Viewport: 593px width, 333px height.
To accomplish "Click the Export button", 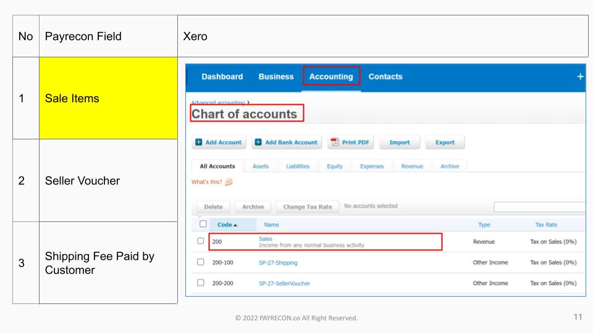I will (445, 142).
